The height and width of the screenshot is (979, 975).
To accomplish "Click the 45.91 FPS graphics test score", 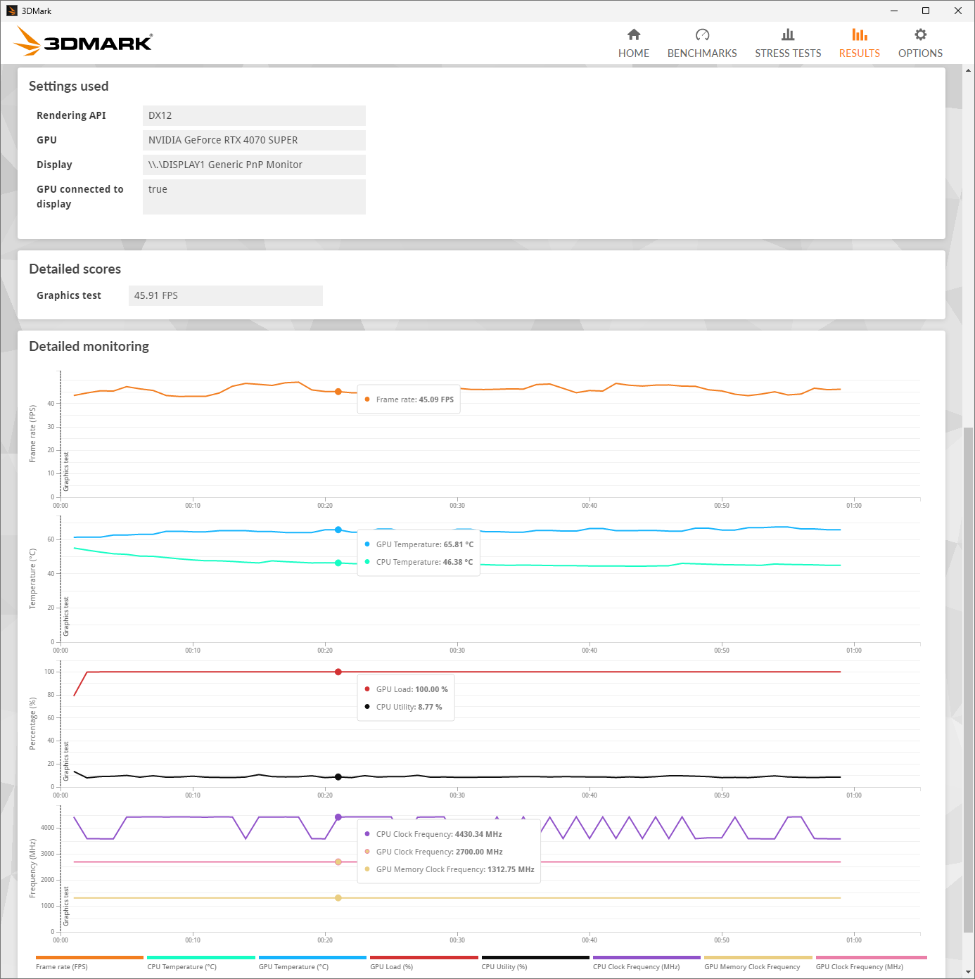I will point(226,295).
